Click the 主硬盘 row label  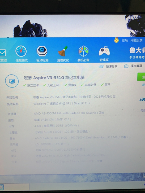[13, 133]
